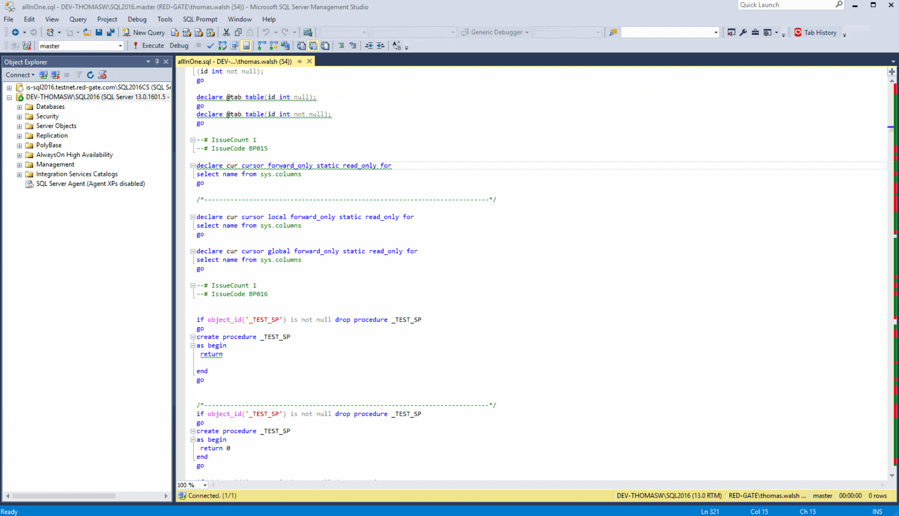Click the Save All icon
The image size is (899, 516).
[x=111, y=33]
